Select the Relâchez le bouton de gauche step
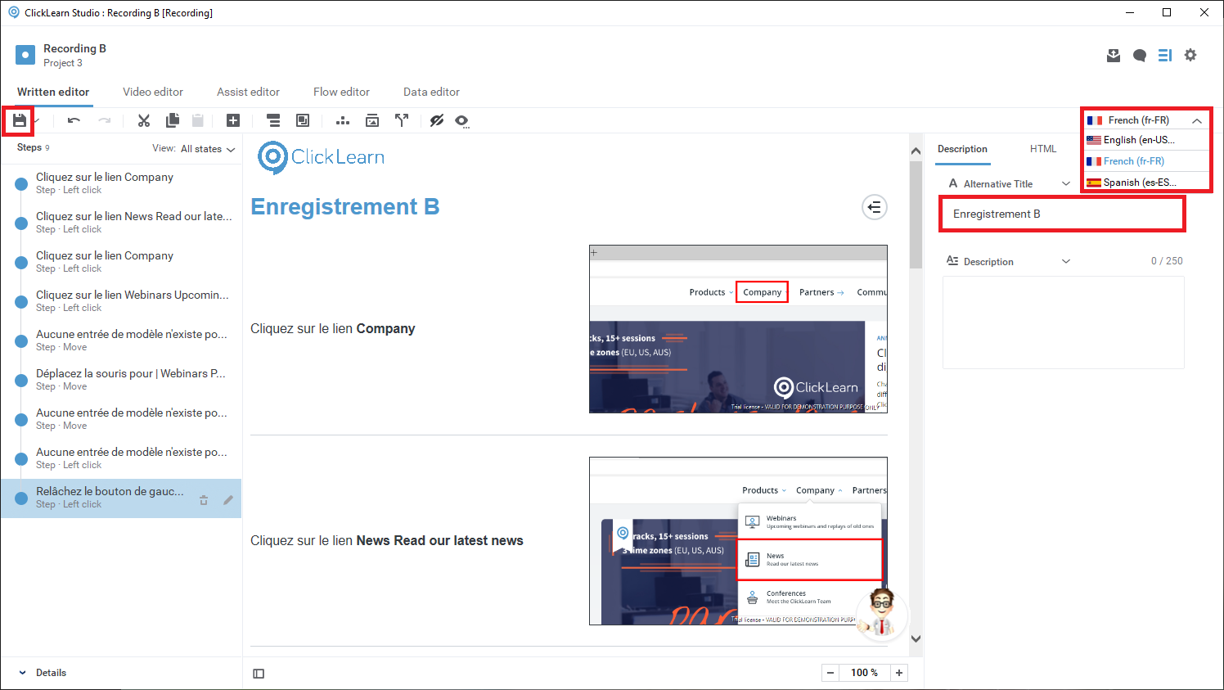The height and width of the screenshot is (690, 1224). (x=121, y=498)
